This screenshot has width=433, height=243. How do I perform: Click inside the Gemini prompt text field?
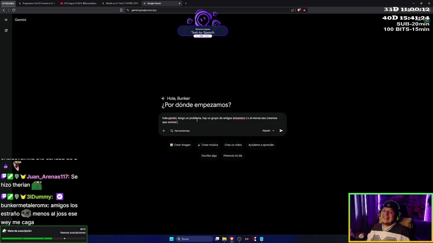coord(223,120)
